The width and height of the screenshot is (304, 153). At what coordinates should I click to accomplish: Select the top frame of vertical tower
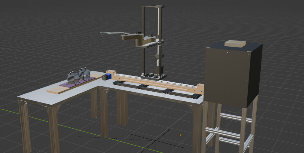[x=153, y=6]
